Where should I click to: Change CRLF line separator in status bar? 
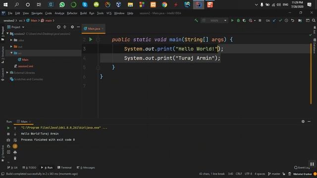tap(239, 174)
